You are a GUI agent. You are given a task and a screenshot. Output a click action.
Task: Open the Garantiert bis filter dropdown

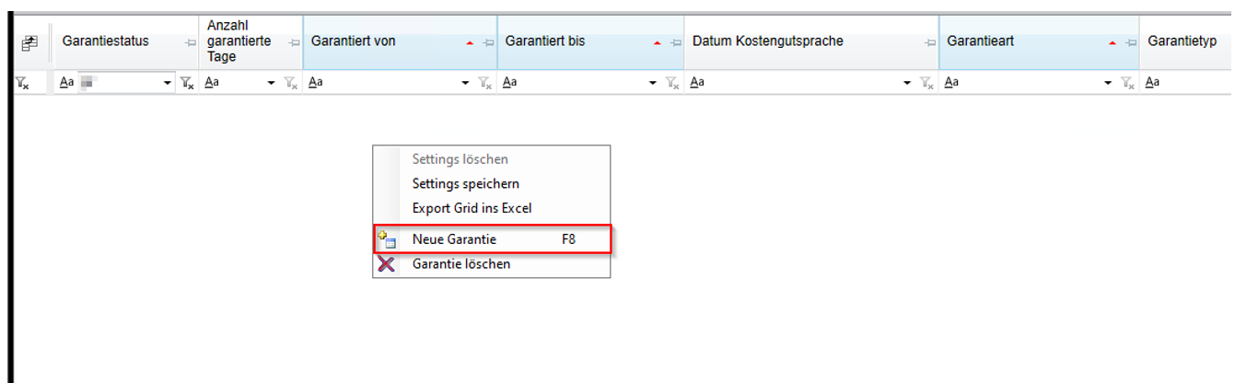[x=653, y=83]
